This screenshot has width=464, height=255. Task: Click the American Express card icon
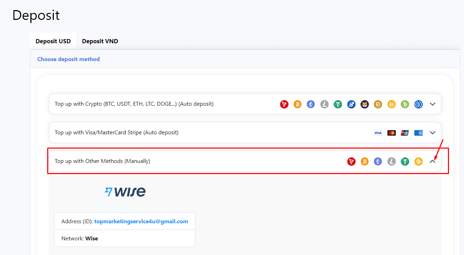(x=419, y=133)
